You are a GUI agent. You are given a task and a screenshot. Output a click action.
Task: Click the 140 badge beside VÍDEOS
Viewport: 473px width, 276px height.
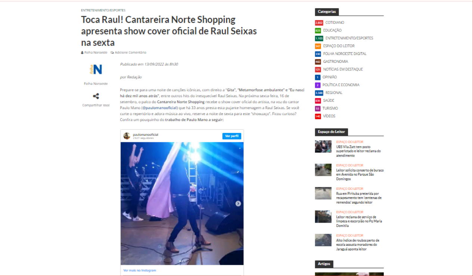318,117
